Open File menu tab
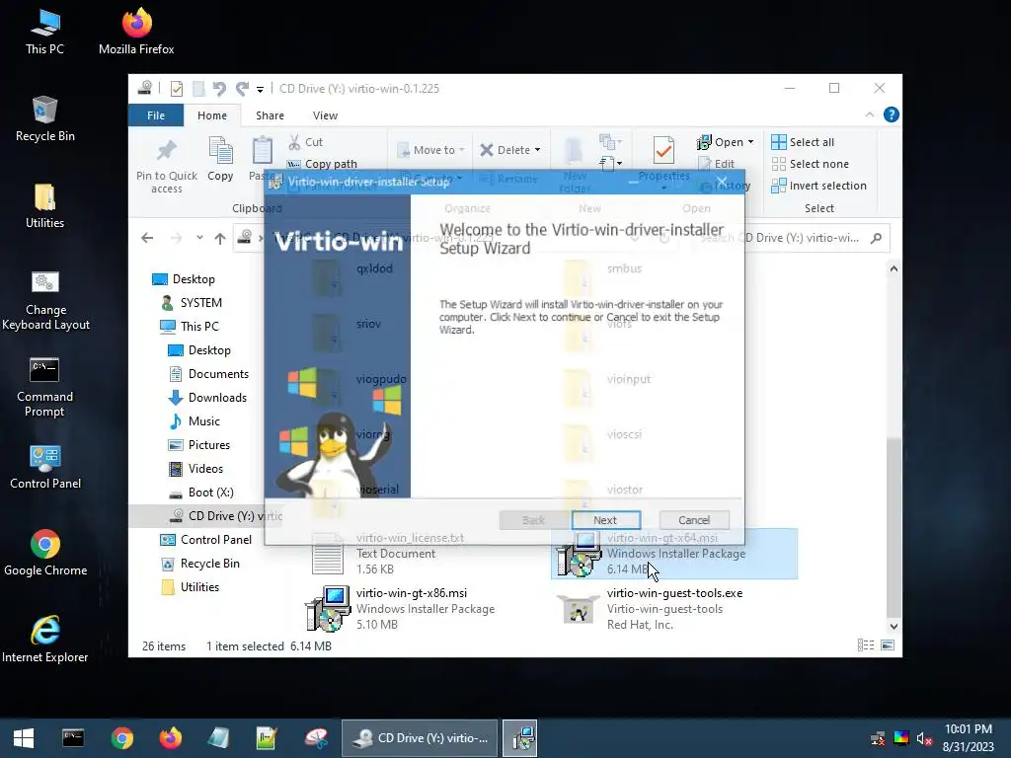This screenshot has height=758, width=1011. coord(156,115)
